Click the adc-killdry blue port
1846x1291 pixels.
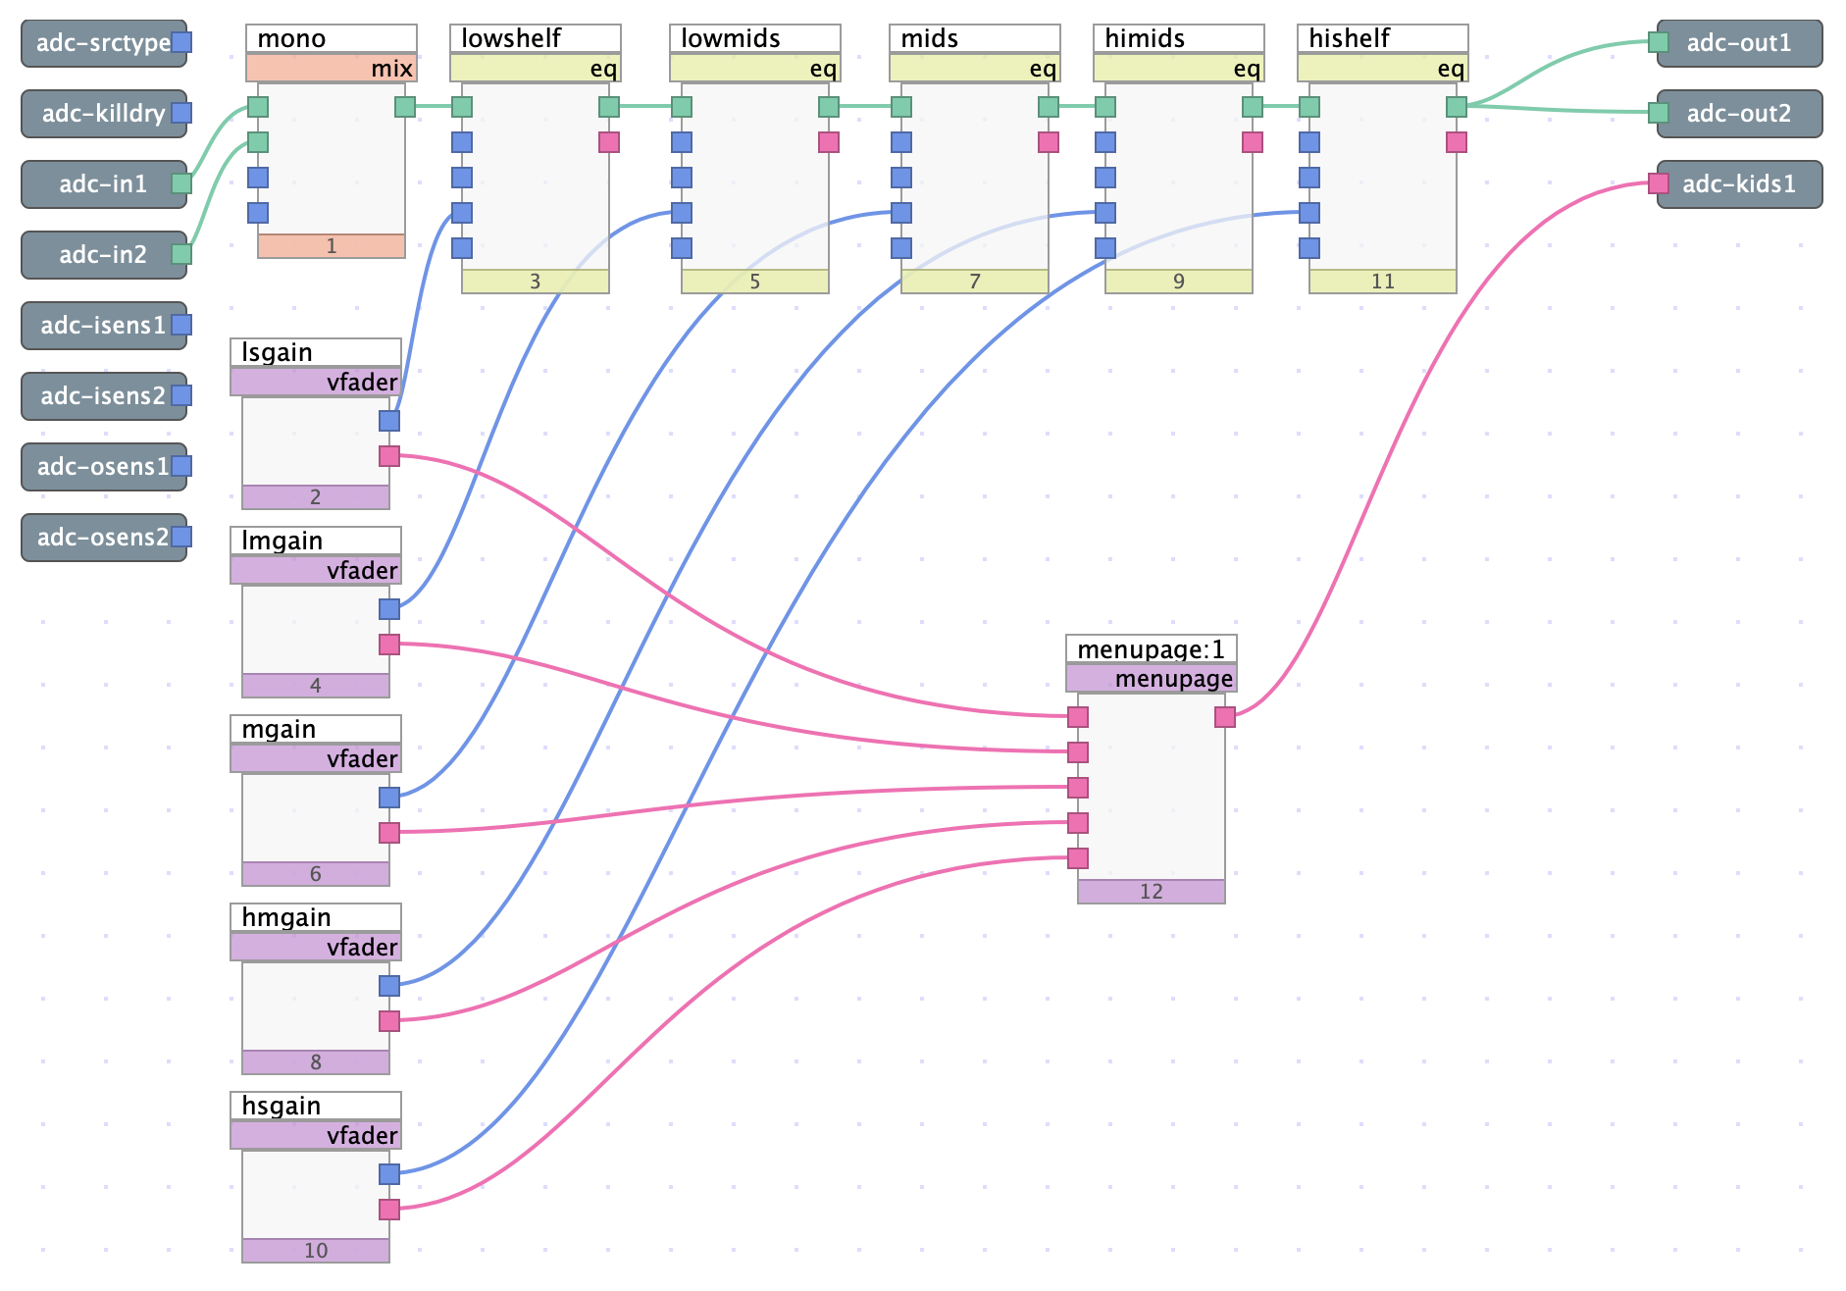pos(181,113)
